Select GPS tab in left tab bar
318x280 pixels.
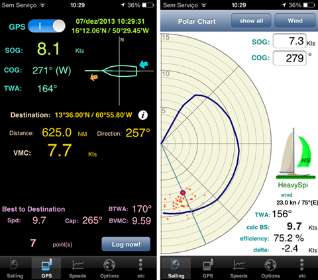46,268
